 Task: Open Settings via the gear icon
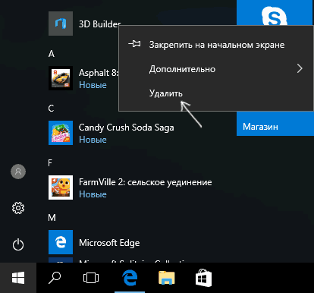[x=18, y=208]
